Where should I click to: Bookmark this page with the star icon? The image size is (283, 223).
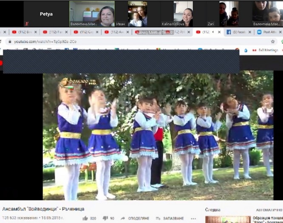pyautogui.click(x=273, y=42)
